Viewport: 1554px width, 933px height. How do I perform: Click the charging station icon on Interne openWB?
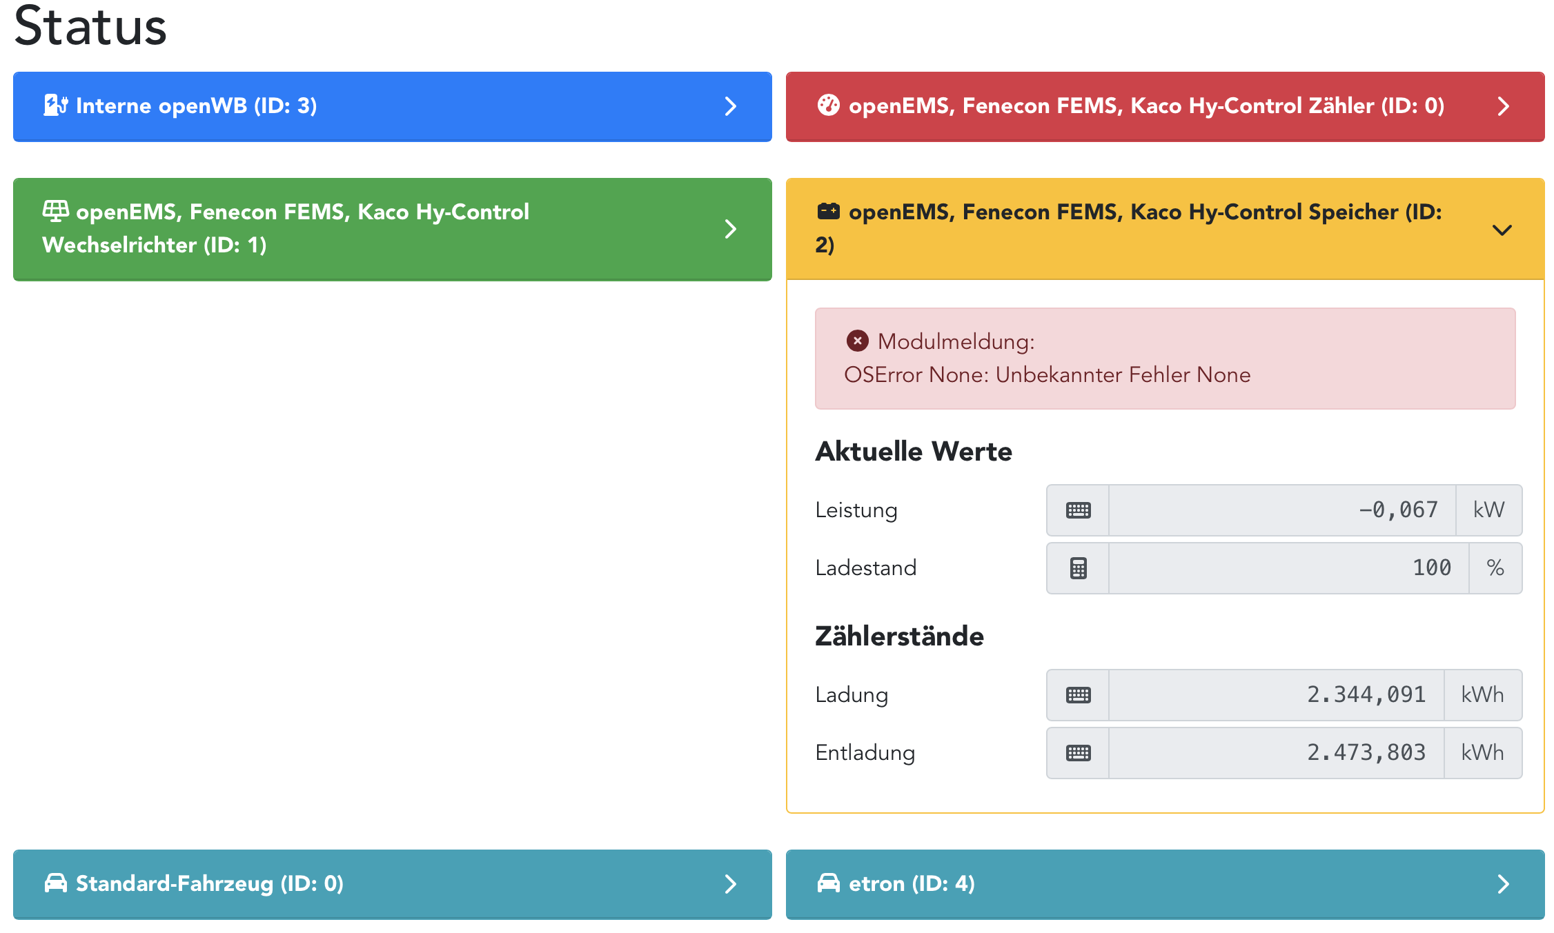pos(56,106)
